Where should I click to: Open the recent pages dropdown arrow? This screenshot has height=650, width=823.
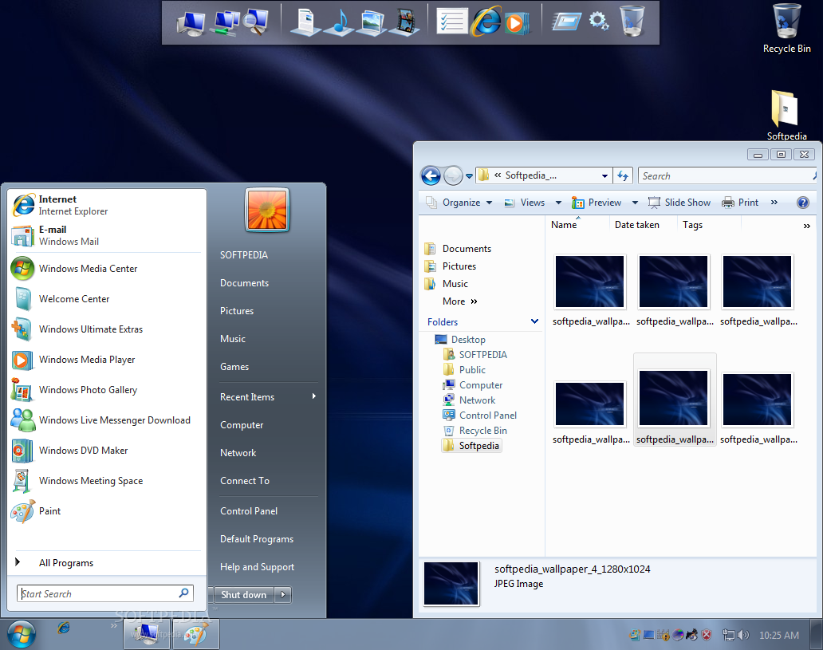click(x=469, y=176)
